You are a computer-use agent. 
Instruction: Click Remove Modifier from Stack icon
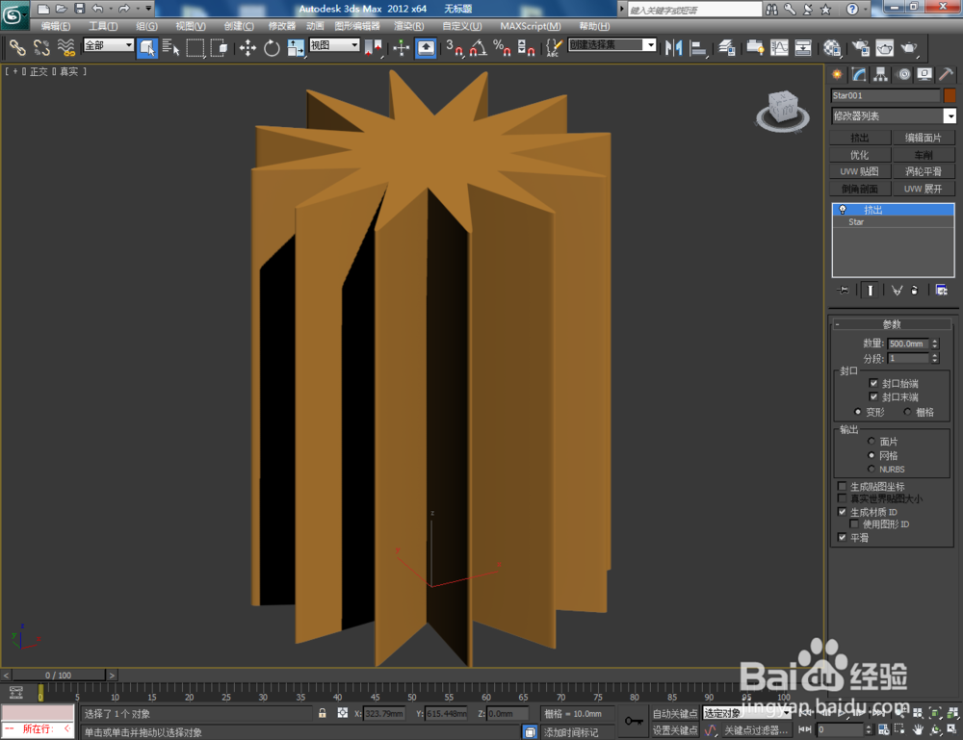tap(915, 291)
